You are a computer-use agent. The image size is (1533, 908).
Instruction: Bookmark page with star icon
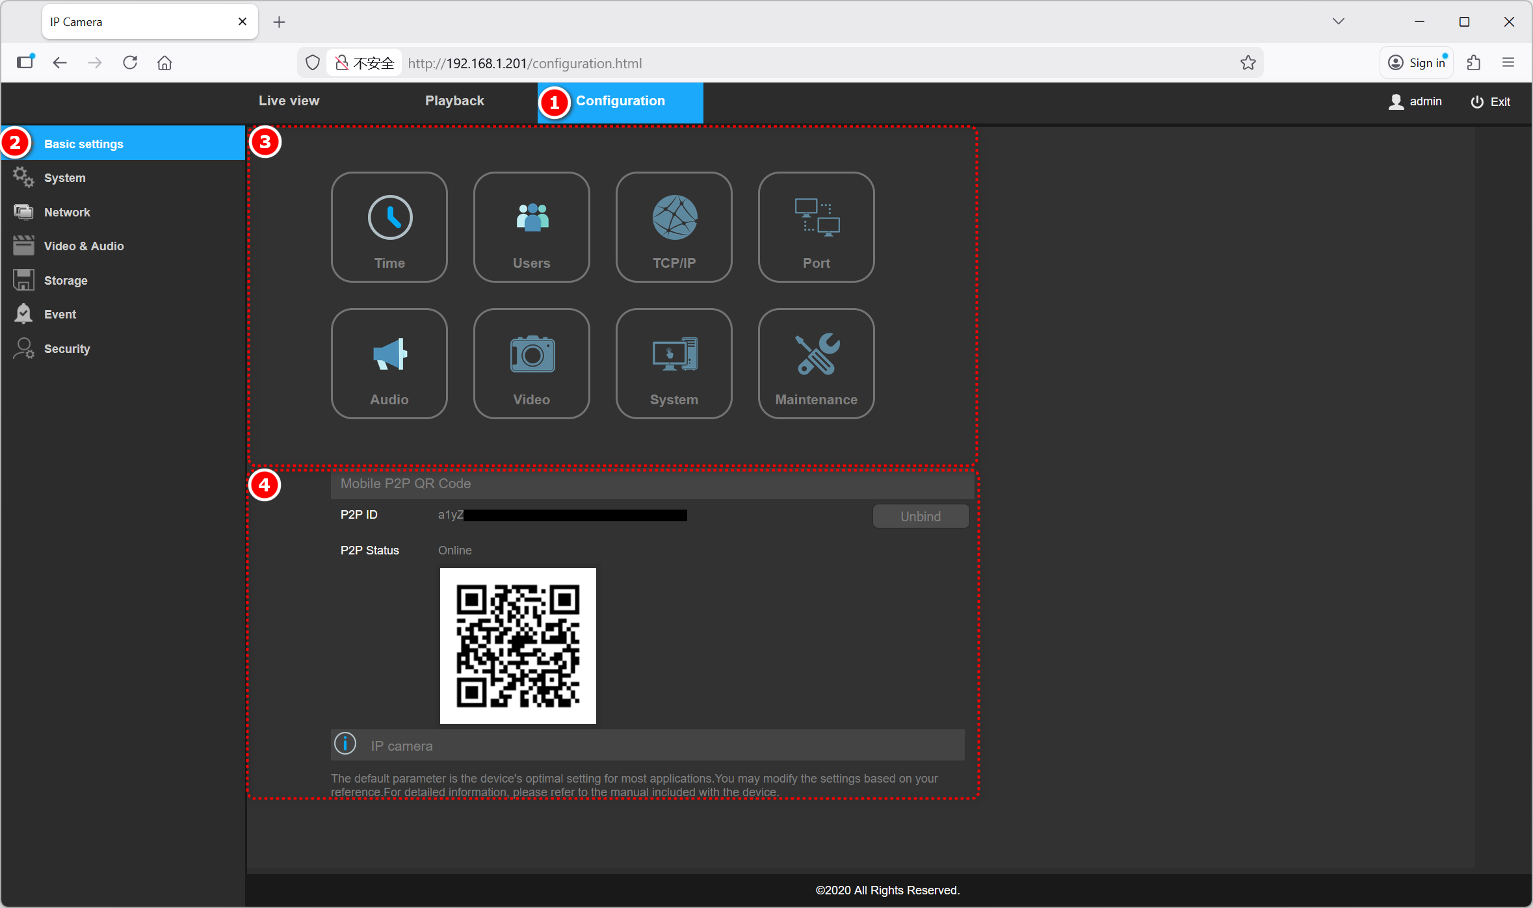pos(1248,63)
